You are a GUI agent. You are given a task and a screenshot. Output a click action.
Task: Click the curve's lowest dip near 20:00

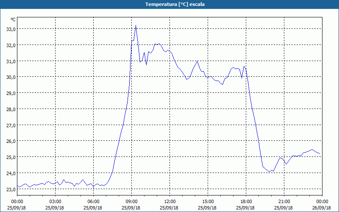(x=270, y=172)
